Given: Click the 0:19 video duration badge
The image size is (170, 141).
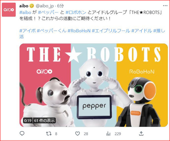Looking at the screenshot, I should pyautogui.click(x=28, y=121).
